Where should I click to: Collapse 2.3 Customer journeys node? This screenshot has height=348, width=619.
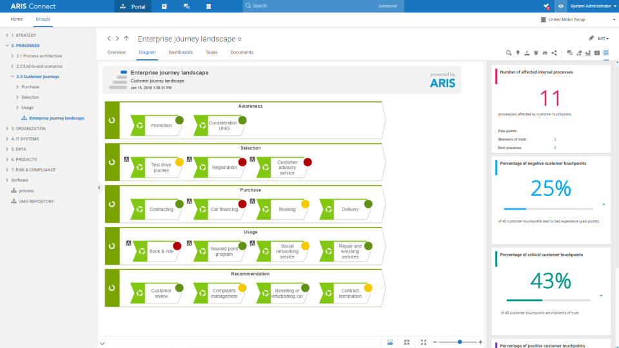(12, 76)
